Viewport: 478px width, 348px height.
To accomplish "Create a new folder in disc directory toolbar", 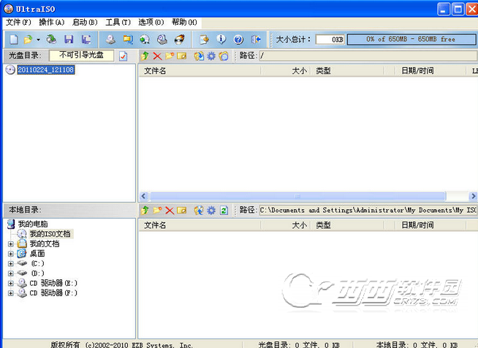I will coord(170,56).
